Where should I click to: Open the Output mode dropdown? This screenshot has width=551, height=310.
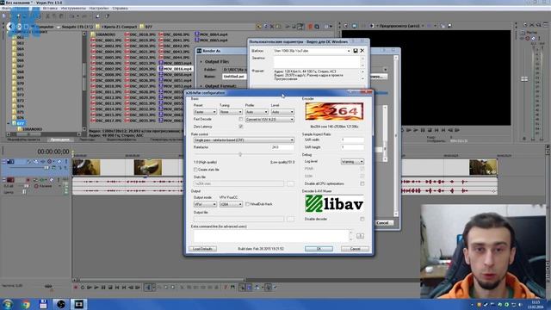[205, 204]
